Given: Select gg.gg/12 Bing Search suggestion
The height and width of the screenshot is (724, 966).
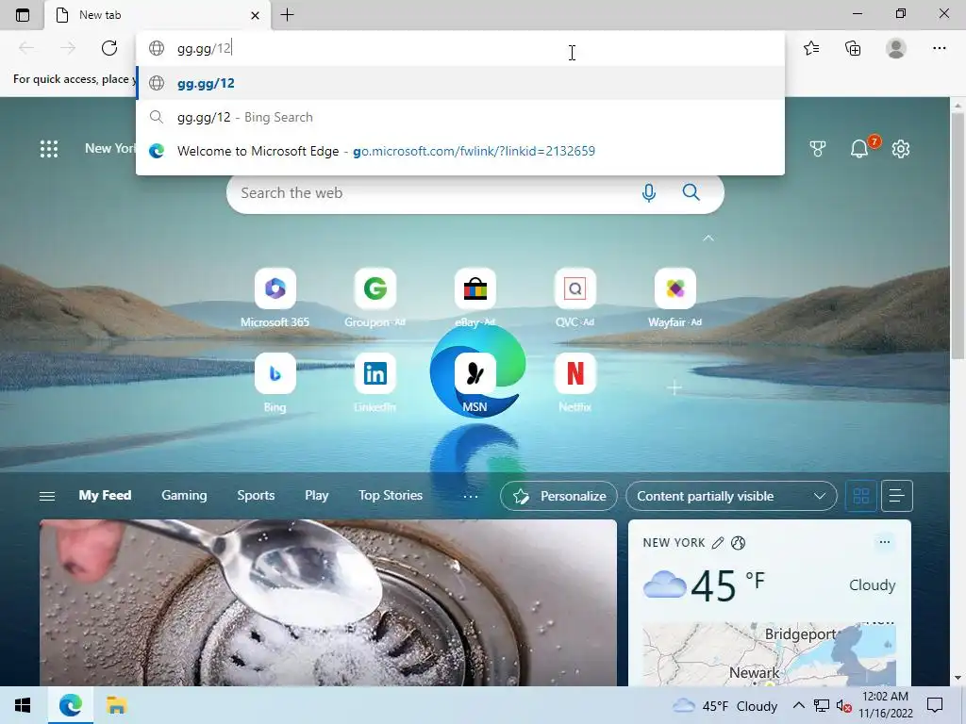Looking at the screenshot, I should [460, 117].
